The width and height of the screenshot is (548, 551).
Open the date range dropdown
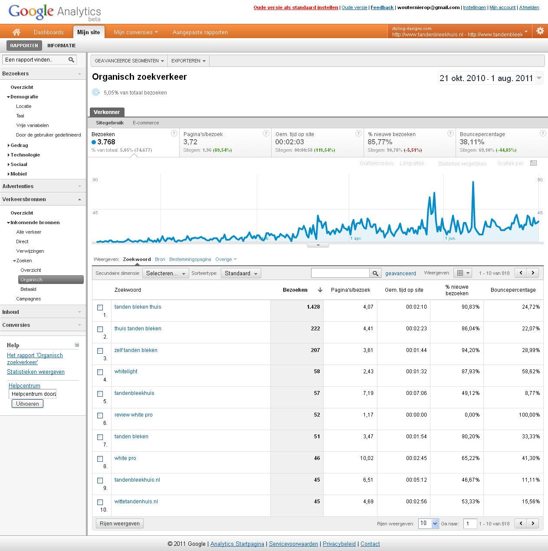pos(490,78)
